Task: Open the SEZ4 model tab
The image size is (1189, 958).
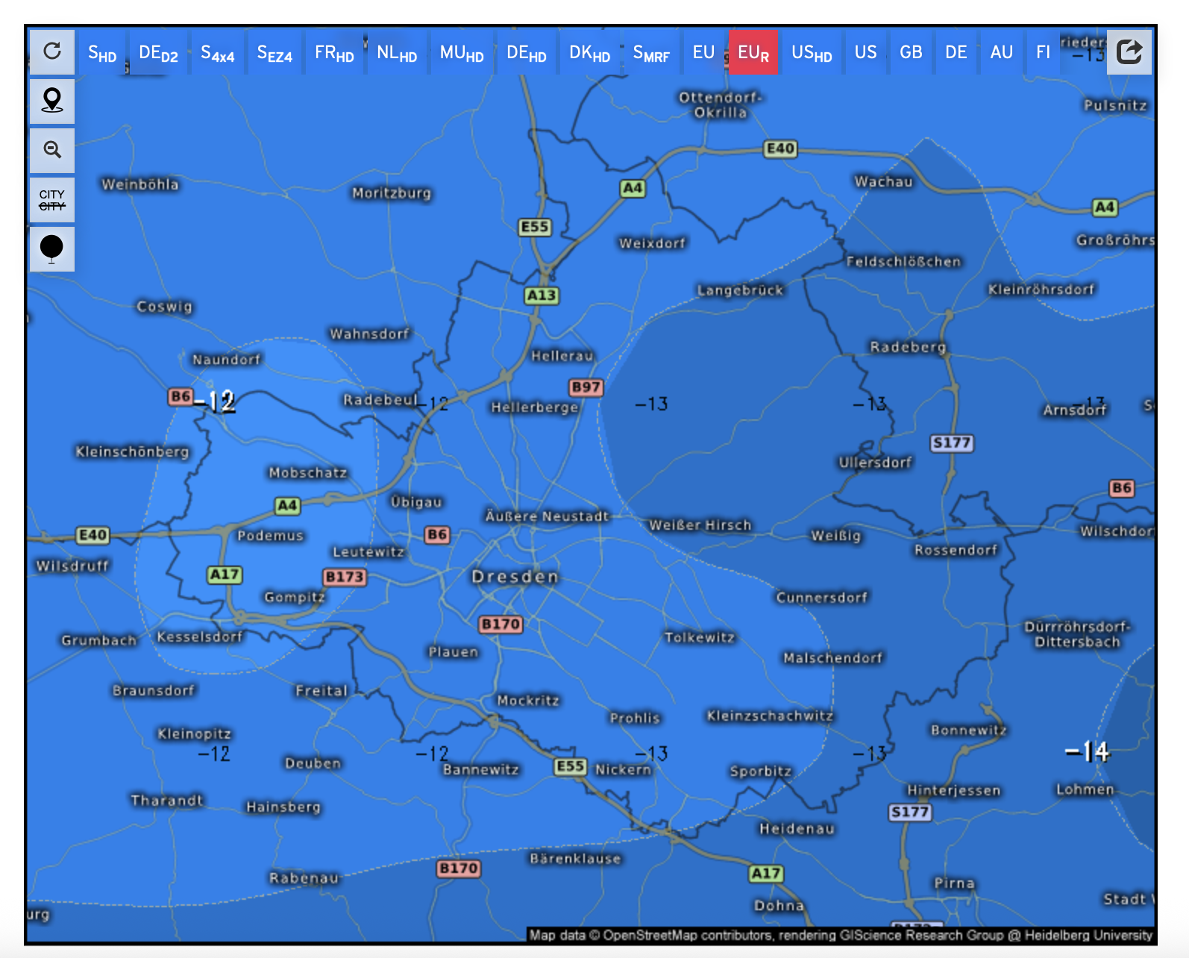Action: [x=274, y=53]
